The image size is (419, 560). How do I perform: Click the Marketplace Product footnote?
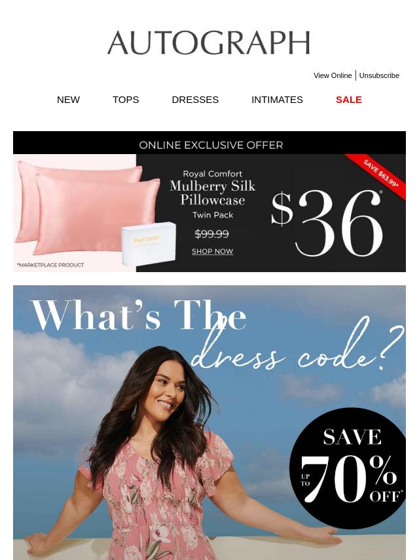tap(50, 265)
